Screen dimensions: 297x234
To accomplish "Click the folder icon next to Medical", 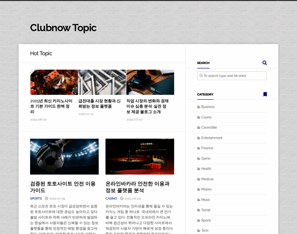I will pyautogui.click(x=199, y=179).
